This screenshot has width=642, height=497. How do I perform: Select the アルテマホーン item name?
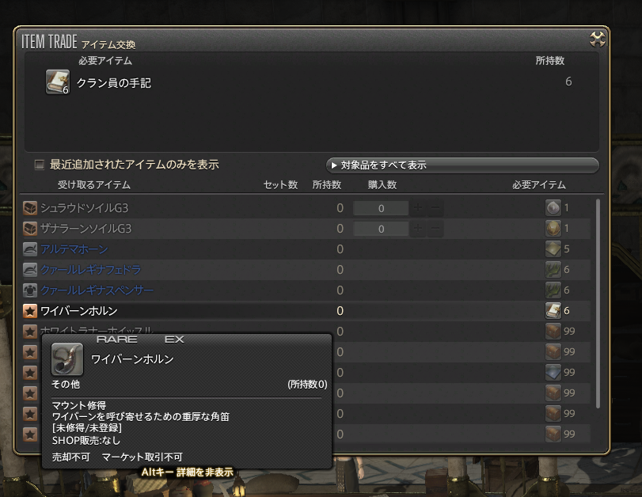pos(74,249)
